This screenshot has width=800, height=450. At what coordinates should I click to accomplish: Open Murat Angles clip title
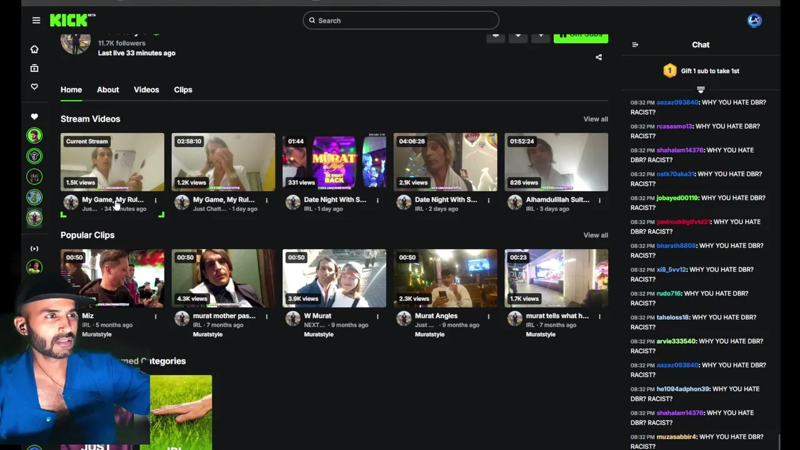coord(436,316)
